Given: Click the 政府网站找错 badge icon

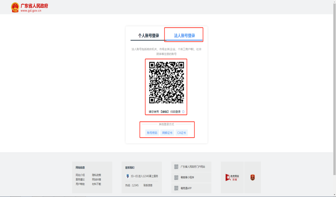Looking at the screenshot, I should [x=232, y=177].
